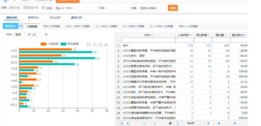261x126 pixels.
Task: Click the JV15 row's 入组例数 value 36
Action: tap(191, 51)
